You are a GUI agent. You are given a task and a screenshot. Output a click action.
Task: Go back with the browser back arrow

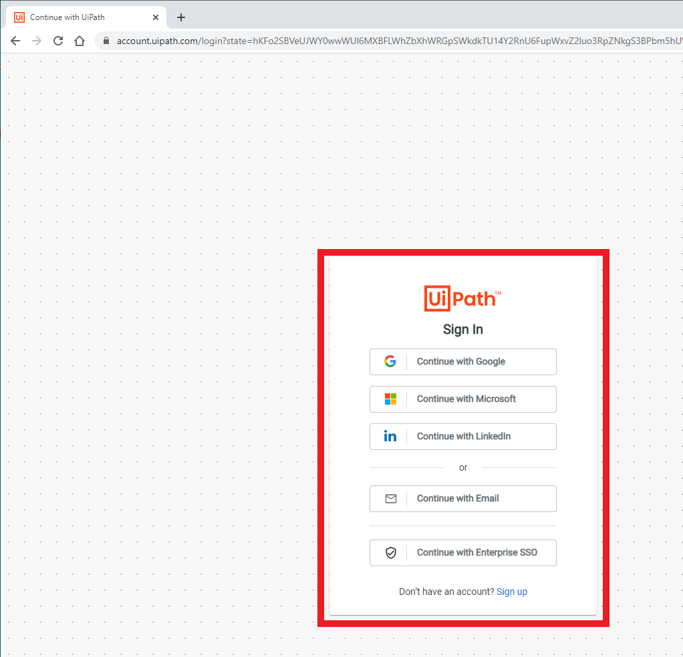click(15, 41)
